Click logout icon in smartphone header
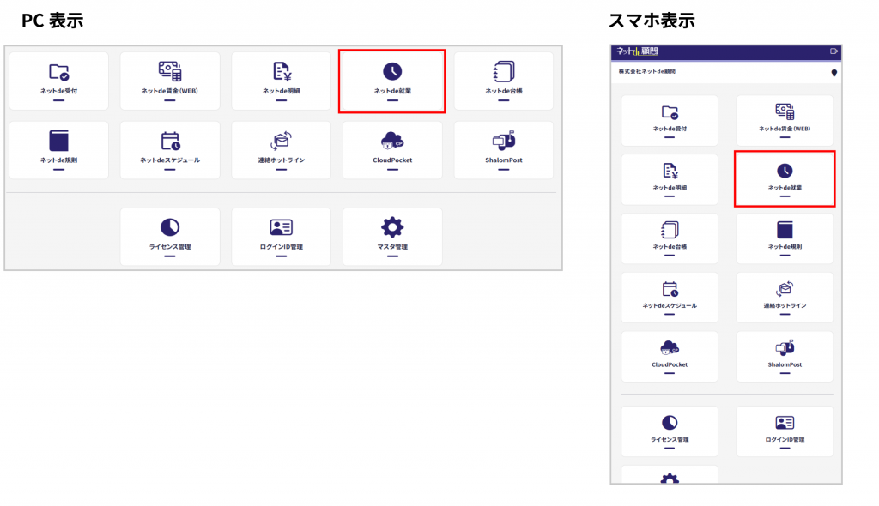Image resolution: width=879 pixels, height=506 pixels. coord(834,51)
